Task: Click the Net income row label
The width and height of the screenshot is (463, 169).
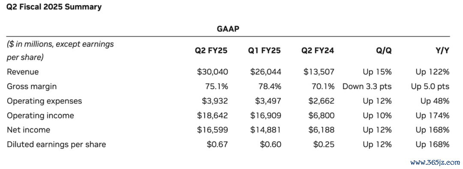Action: (x=28, y=130)
